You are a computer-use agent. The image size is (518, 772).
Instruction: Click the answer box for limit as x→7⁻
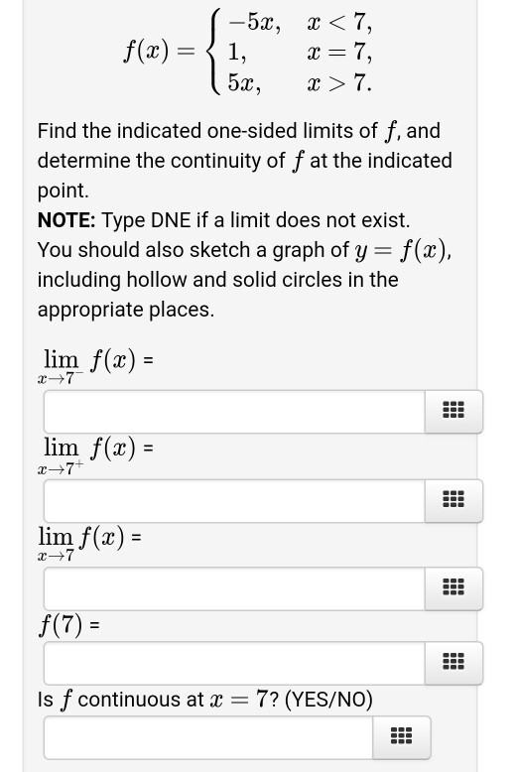[234, 412]
